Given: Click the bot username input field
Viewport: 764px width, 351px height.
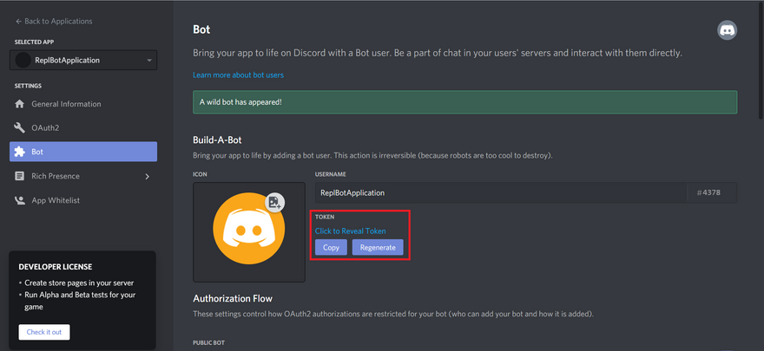Looking at the screenshot, I should tap(500, 192).
